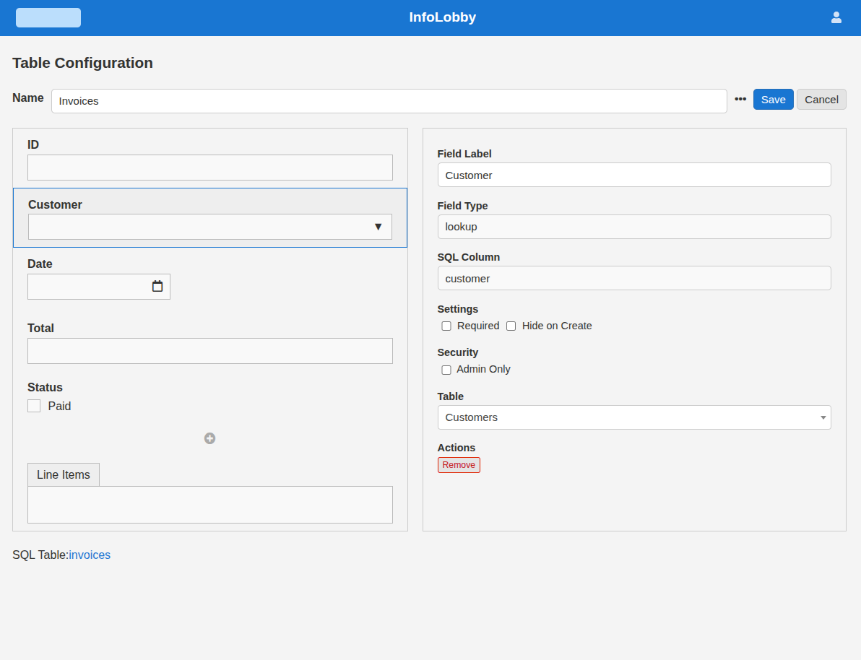The height and width of the screenshot is (660, 861).
Task: Check the Admin Only security option
Action: pos(446,370)
